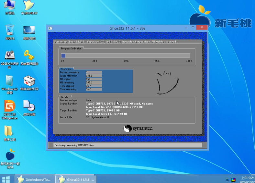255x183 pixels.
Task: Click the Speed value 1362
Action: [x=94, y=76]
